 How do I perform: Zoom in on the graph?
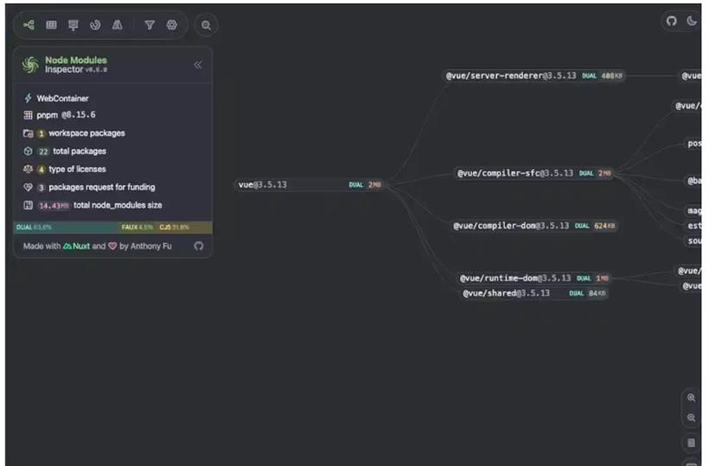click(692, 398)
